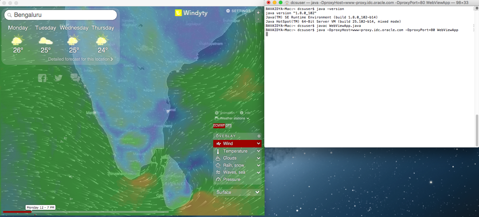Toggle the particle animation pause control

217,113
